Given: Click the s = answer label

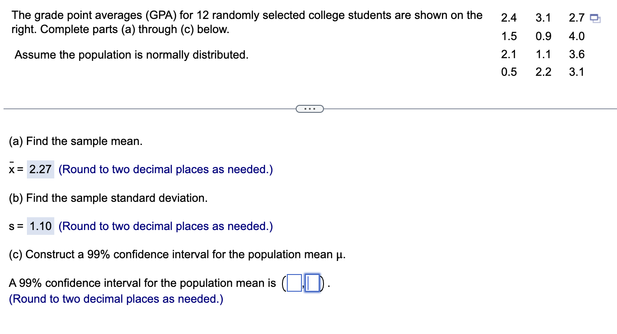Looking at the screenshot, I should [x=14, y=226].
